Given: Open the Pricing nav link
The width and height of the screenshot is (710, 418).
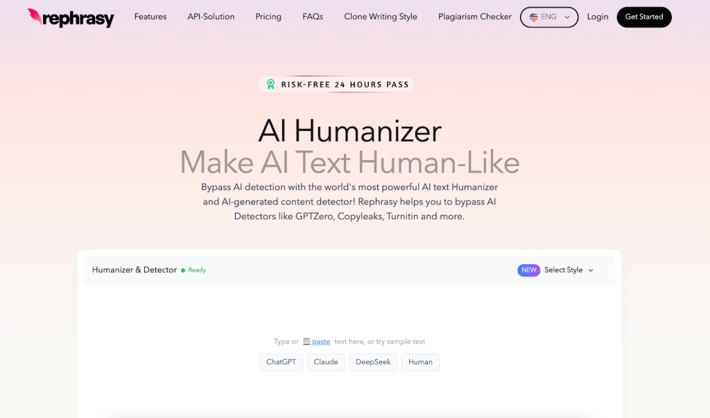Looking at the screenshot, I should pos(268,17).
